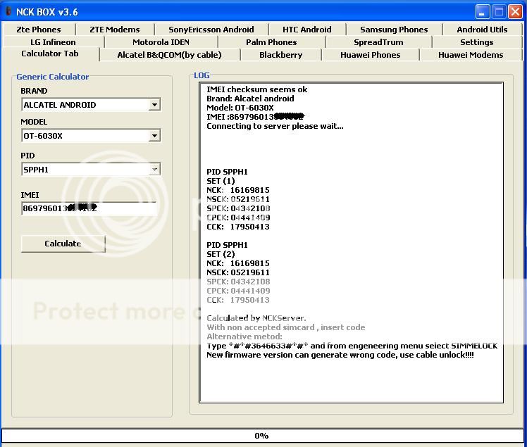This screenshot has height=447, width=527.
Task: Open the MODEL dropdown showing OT-6030X
Action: click(154, 136)
